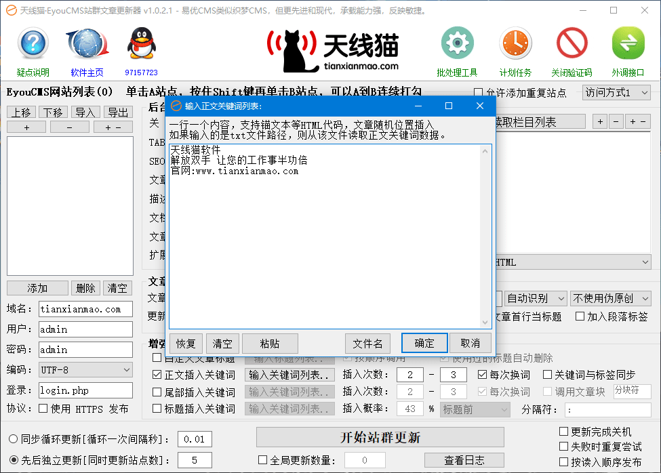Enable 全局更新数量 checkbox
Screen dimensions: 661x473
pyautogui.click(x=262, y=460)
